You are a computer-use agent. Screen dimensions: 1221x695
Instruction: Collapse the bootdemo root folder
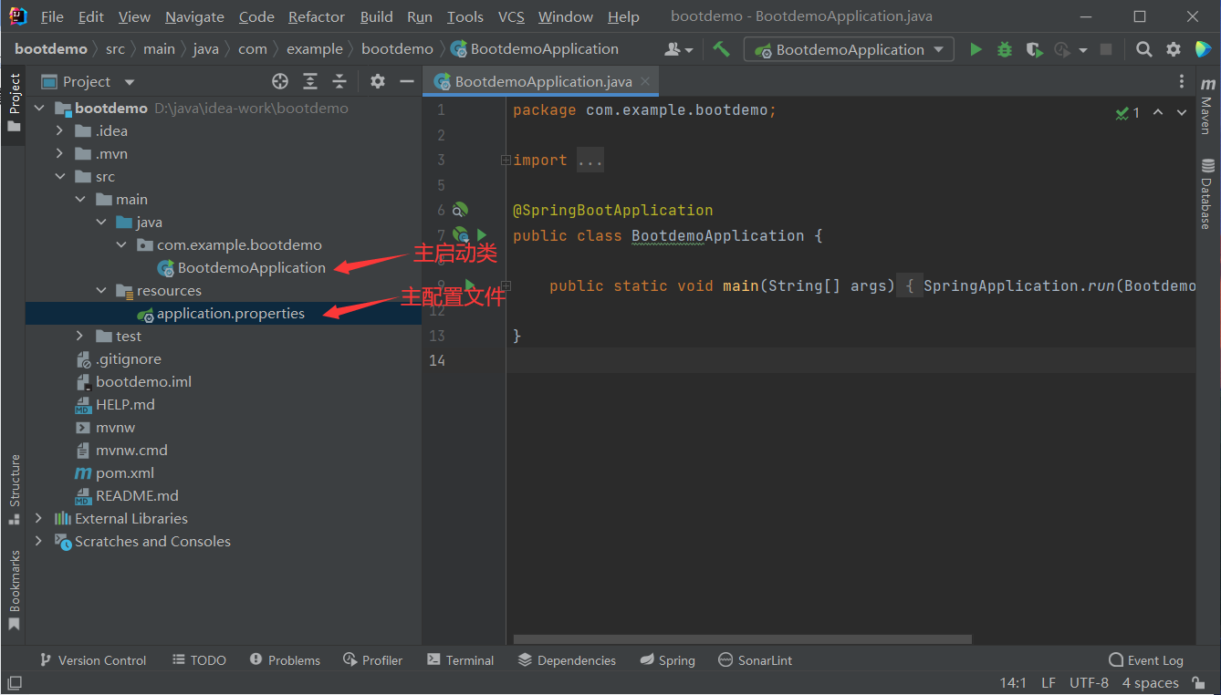38,108
